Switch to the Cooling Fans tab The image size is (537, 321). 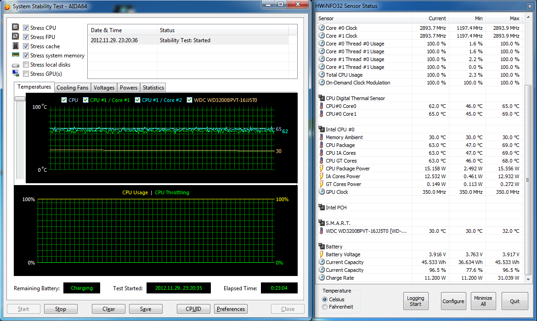click(x=72, y=88)
